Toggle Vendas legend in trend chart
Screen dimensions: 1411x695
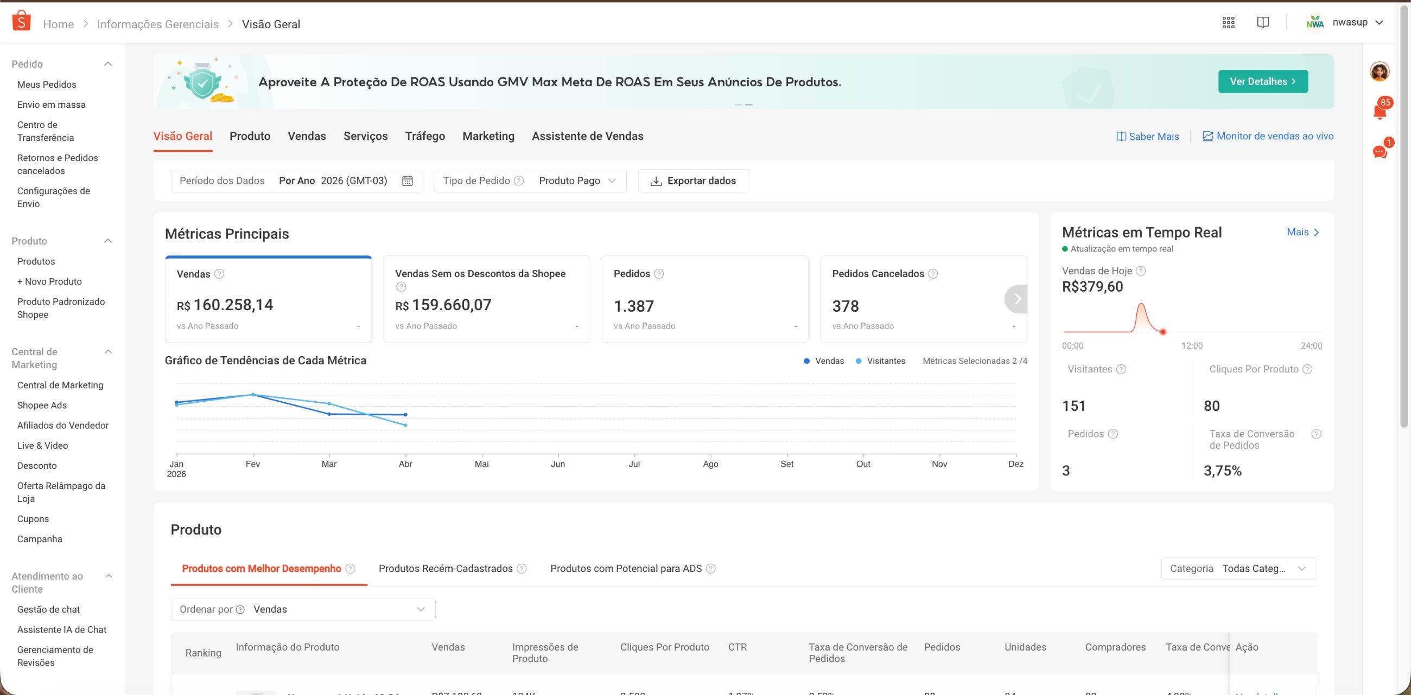pos(823,361)
